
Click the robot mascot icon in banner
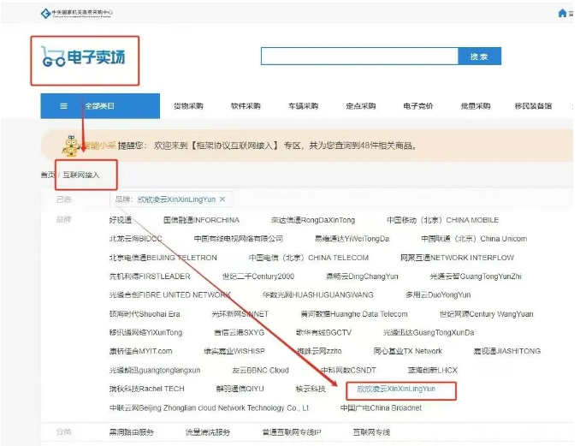tap(70, 146)
